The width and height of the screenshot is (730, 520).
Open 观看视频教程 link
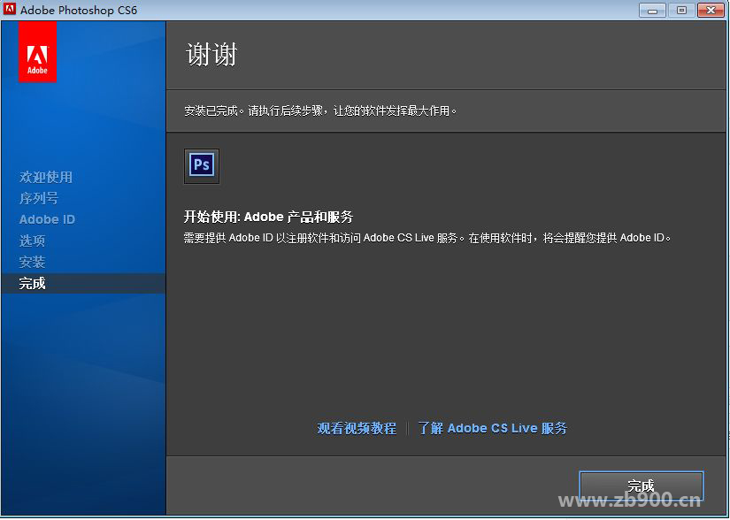coord(357,427)
